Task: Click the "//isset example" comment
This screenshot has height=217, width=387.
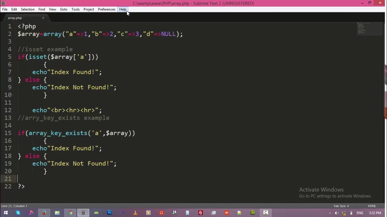Action: pos(45,49)
